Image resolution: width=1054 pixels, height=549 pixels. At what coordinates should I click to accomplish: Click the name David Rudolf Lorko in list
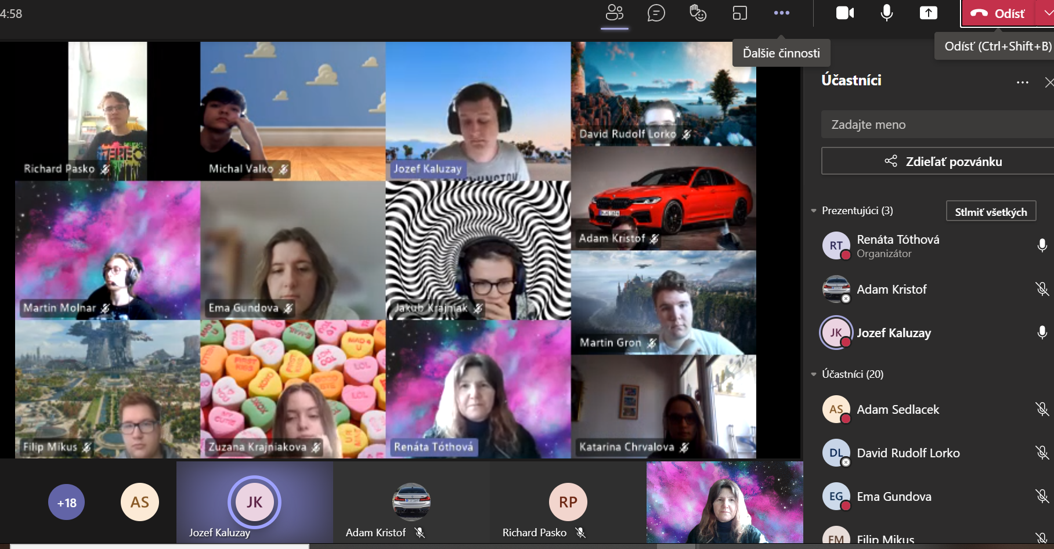(x=908, y=453)
